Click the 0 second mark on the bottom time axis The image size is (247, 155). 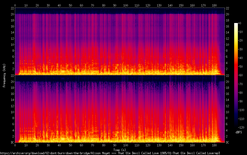click(15, 145)
